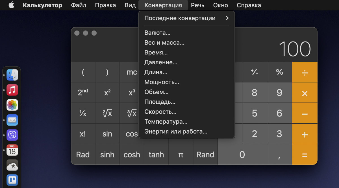
Task: Toggle the plus-minus sign key
Action: (255, 72)
